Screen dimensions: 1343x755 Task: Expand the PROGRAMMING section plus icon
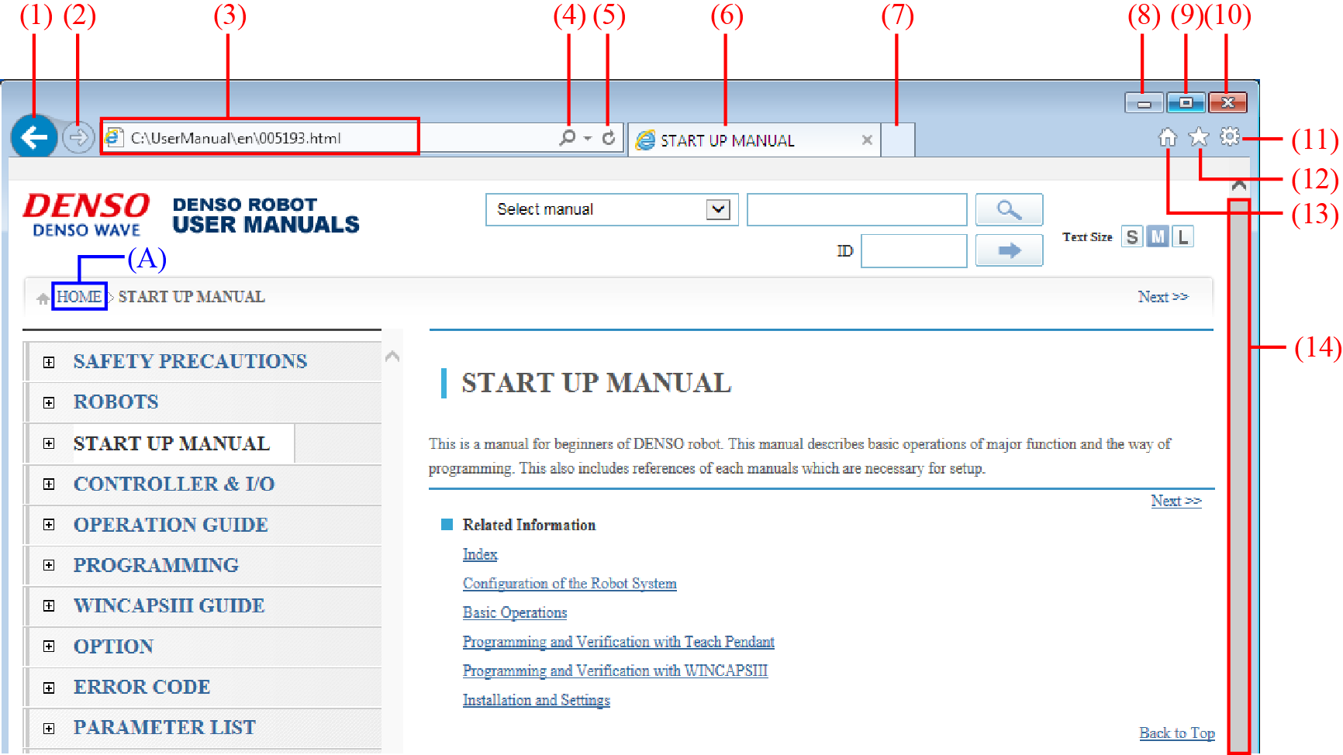tap(49, 565)
